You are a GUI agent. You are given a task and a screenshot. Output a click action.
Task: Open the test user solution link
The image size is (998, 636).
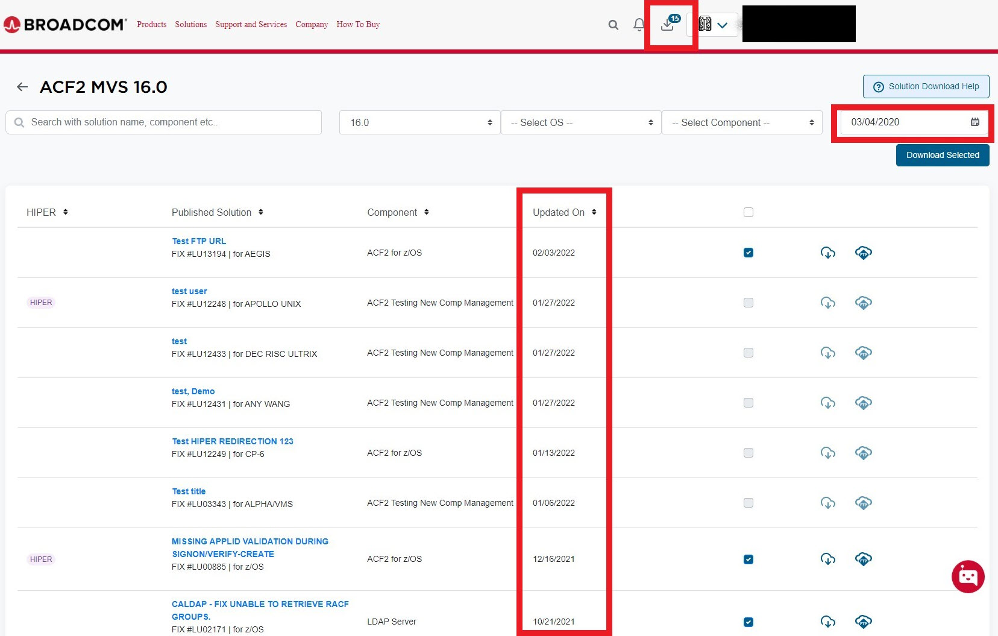189,291
